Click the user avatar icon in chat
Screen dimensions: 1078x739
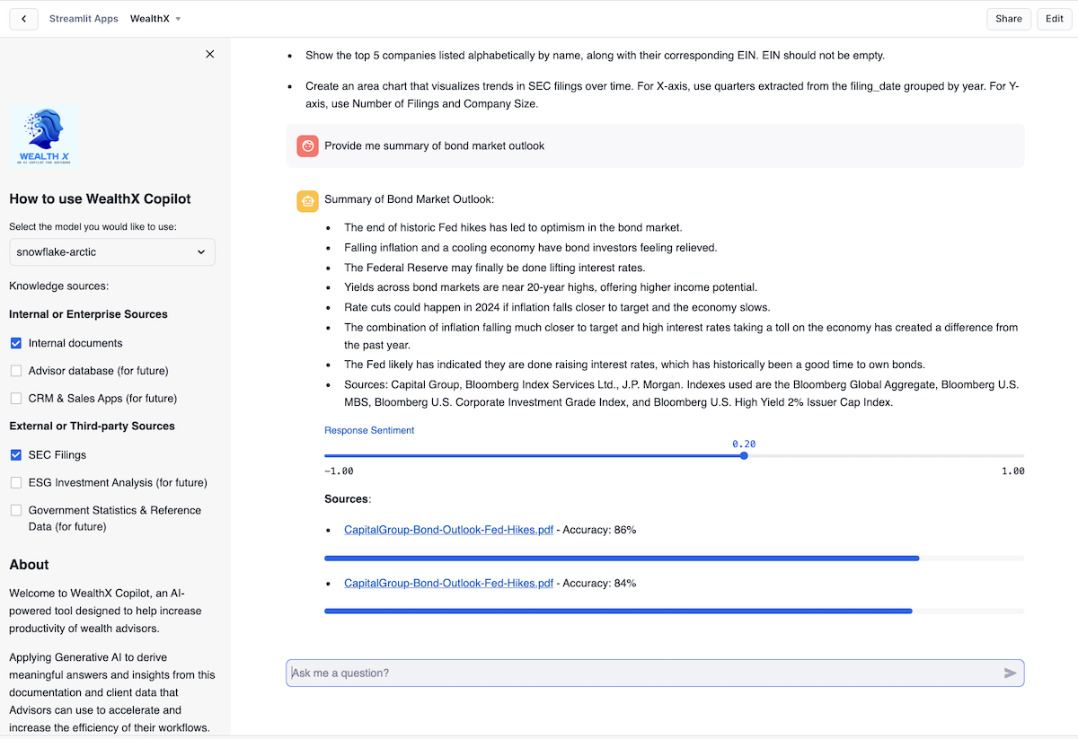tap(308, 145)
